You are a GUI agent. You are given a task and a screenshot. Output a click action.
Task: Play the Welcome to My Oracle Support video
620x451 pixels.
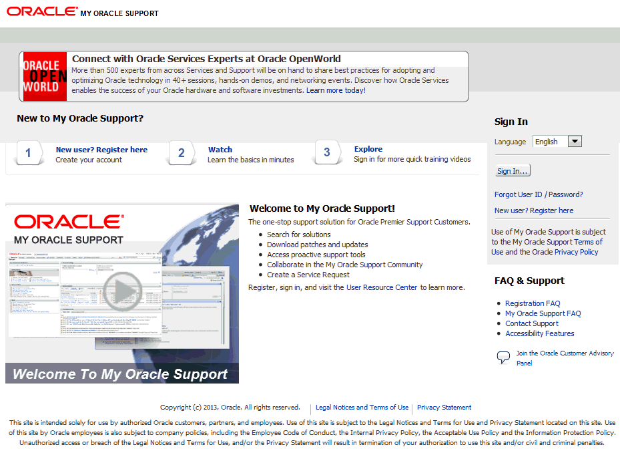pos(123,291)
